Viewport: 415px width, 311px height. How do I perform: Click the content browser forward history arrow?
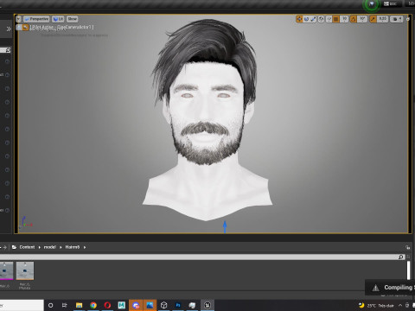point(4,247)
